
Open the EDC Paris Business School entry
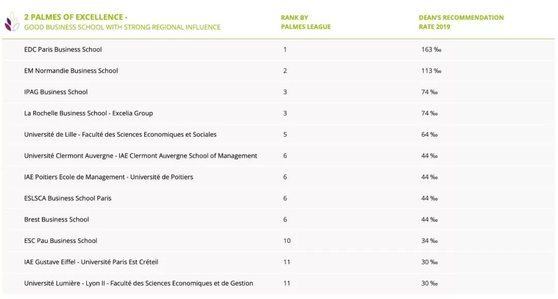63,49
